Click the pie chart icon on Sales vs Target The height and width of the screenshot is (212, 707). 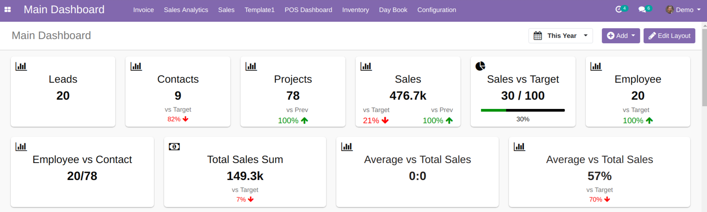[480, 66]
